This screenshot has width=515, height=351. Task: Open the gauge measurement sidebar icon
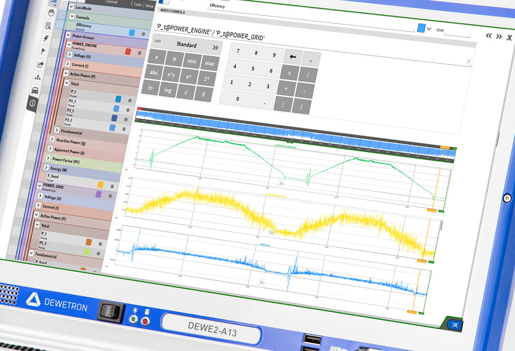click(x=51, y=13)
